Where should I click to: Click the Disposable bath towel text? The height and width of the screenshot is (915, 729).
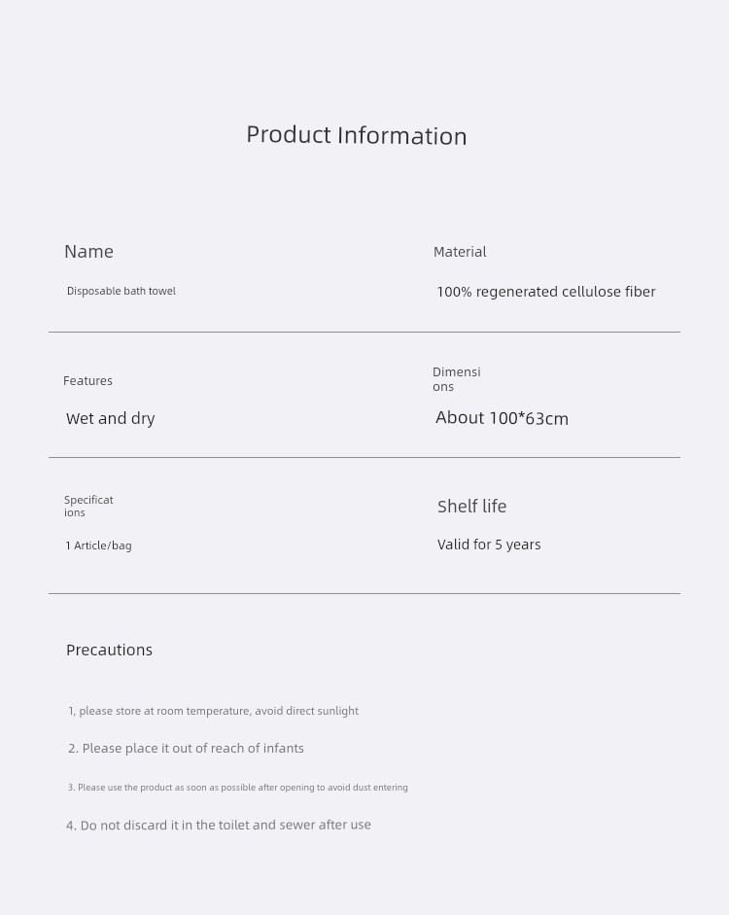click(121, 291)
